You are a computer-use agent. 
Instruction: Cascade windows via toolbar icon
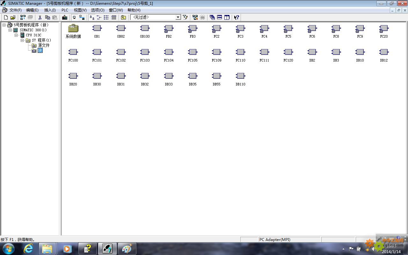(x=212, y=18)
